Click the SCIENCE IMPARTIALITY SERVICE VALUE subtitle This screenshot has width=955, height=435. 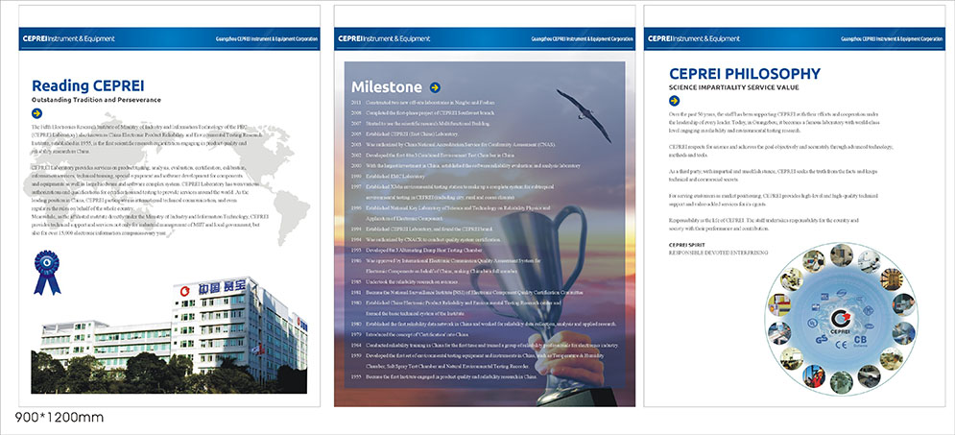point(734,87)
